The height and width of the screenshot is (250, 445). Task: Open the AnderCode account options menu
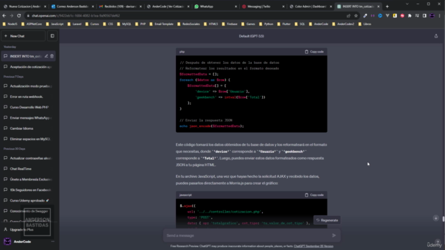tap(53, 242)
